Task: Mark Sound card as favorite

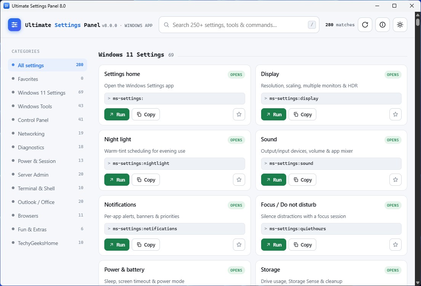Action: [x=395, y=180]
